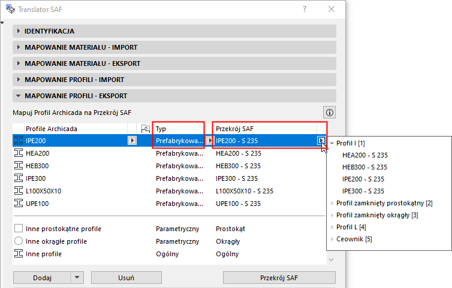Click the Usuń button

tap(126, 278)
